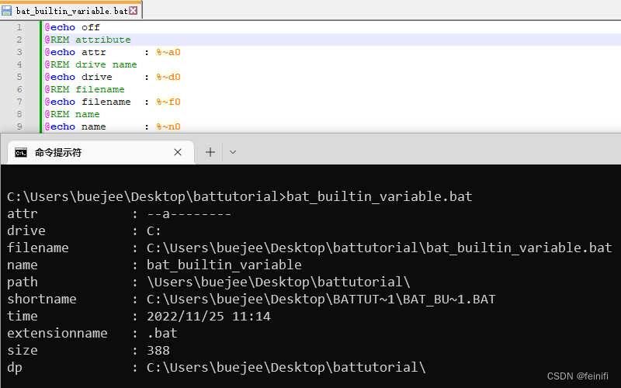
Task: Click the '%~f0' variable in editor
Action: click(x=168, y=102)
